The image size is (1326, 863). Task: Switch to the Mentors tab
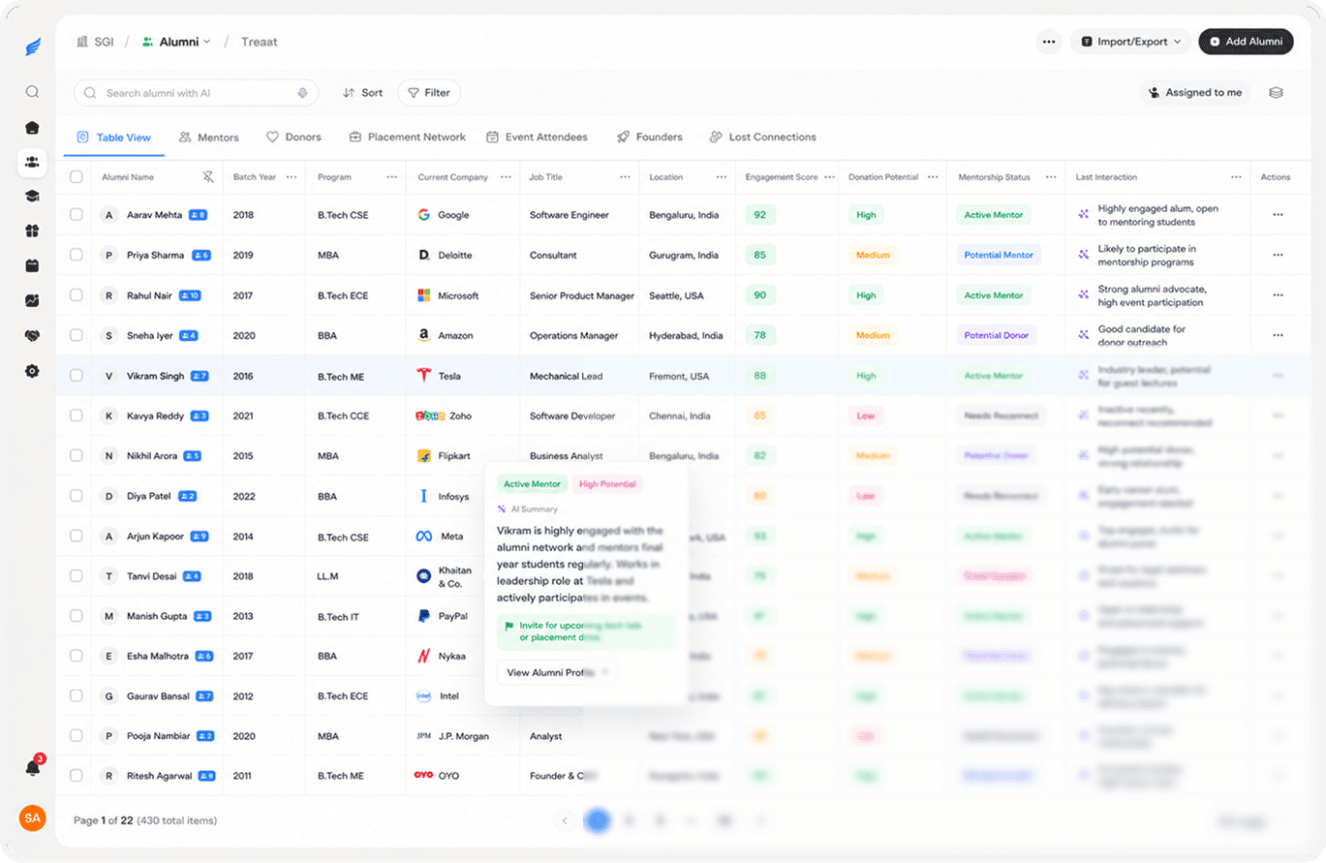pos(209,138)
